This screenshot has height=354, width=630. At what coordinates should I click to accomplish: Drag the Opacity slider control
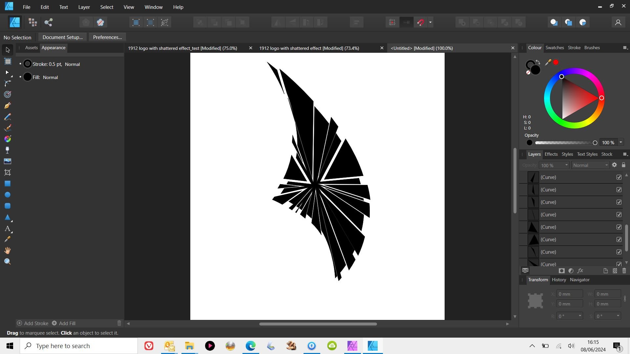pos(595,142)
